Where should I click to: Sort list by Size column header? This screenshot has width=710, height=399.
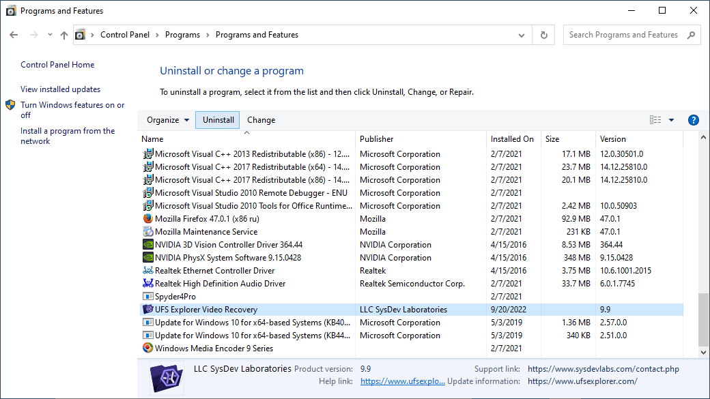tap(568, 139)
